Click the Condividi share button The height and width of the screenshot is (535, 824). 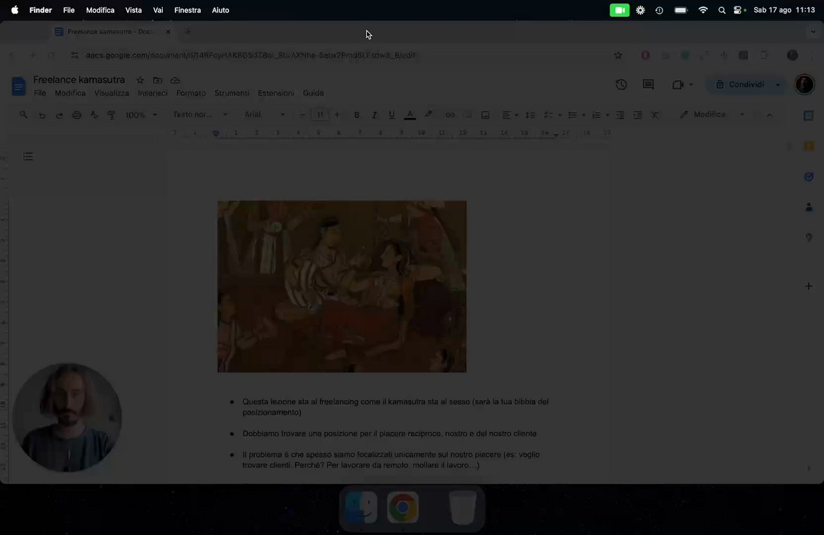pyautogui.click(x=740, y=84)
